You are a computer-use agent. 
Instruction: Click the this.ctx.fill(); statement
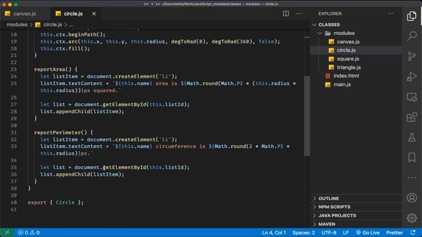[65, 48]
